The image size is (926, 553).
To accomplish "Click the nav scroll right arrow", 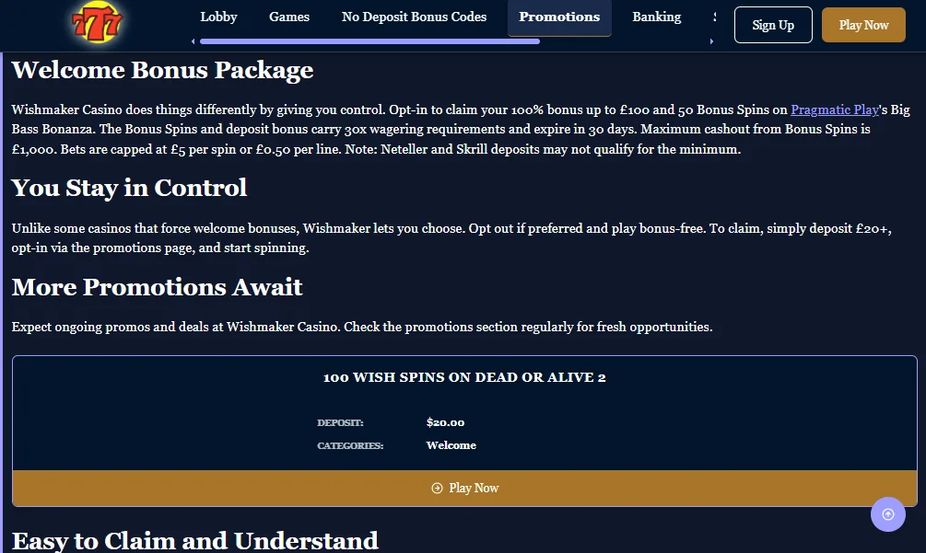I will click(x=711, y=41).
